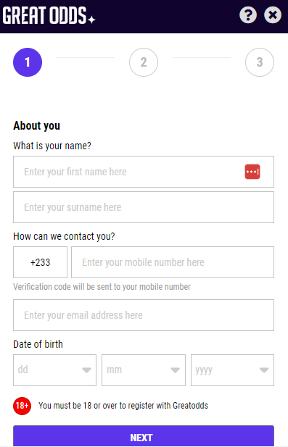Click the +233 country code box
Image resolution: width=288 pixels, height=447 pixels.
click(x=40, y=262)
